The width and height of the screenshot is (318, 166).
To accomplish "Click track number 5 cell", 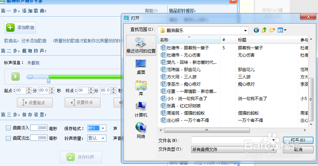I will click(x=223, y=48).
